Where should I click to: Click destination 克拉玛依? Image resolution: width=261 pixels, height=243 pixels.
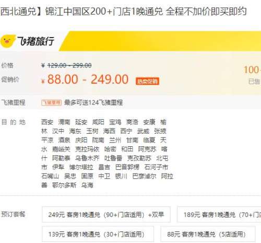(x=87, y=149)
